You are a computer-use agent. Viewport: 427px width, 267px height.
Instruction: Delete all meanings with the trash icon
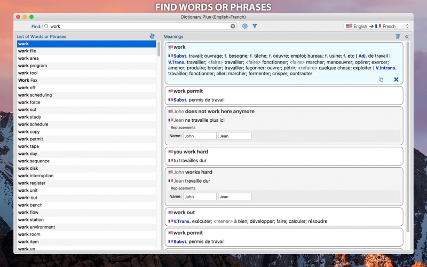point(398,36)
